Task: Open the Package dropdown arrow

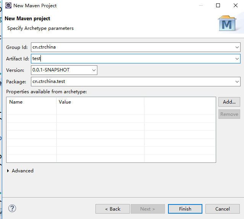Action: pyautogui.click(x=237, y=82)
